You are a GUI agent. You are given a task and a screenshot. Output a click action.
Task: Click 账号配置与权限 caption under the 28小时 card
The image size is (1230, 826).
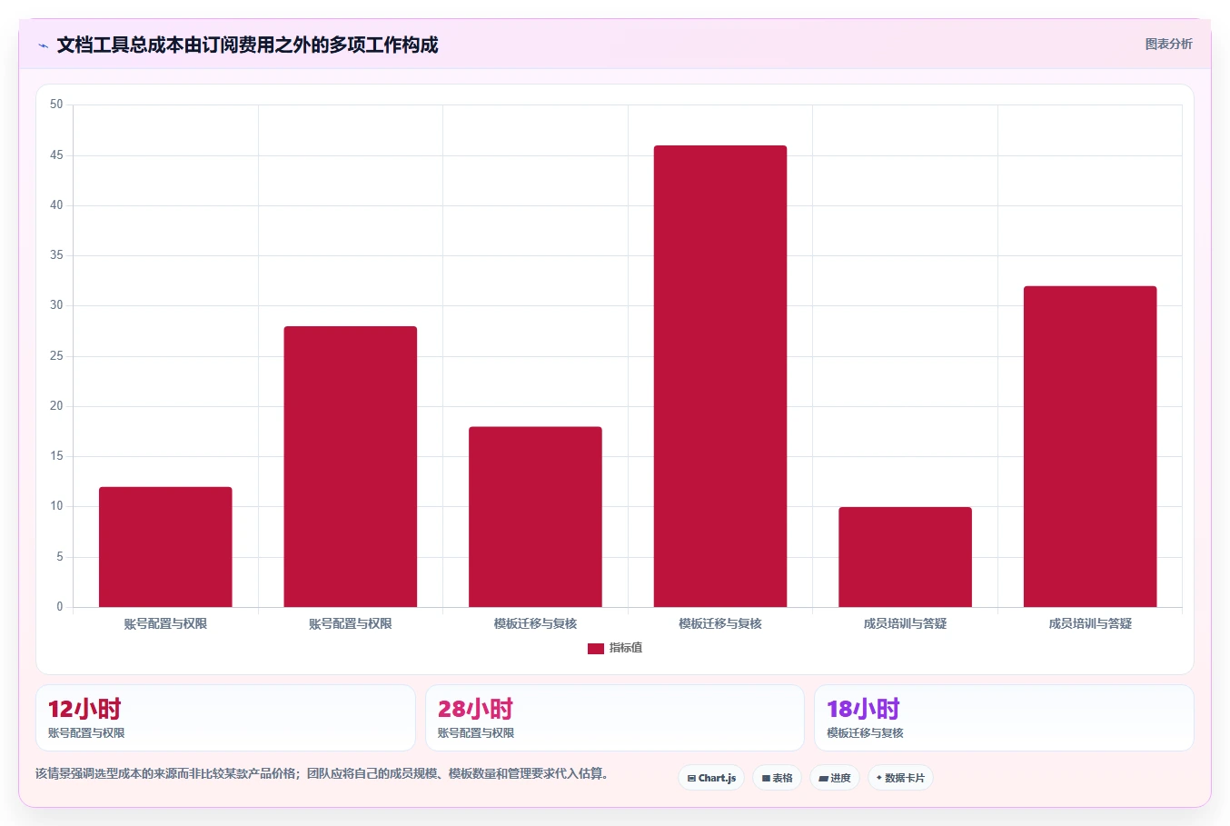[x=476, y=733]
